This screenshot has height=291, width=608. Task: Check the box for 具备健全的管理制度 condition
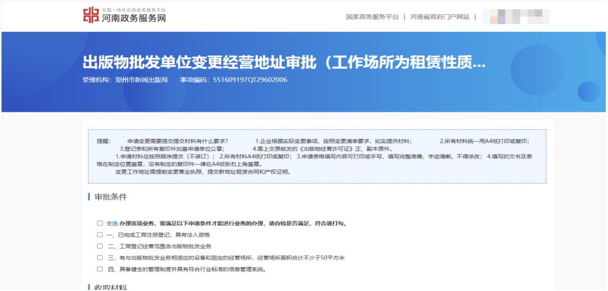click(100, 269)
